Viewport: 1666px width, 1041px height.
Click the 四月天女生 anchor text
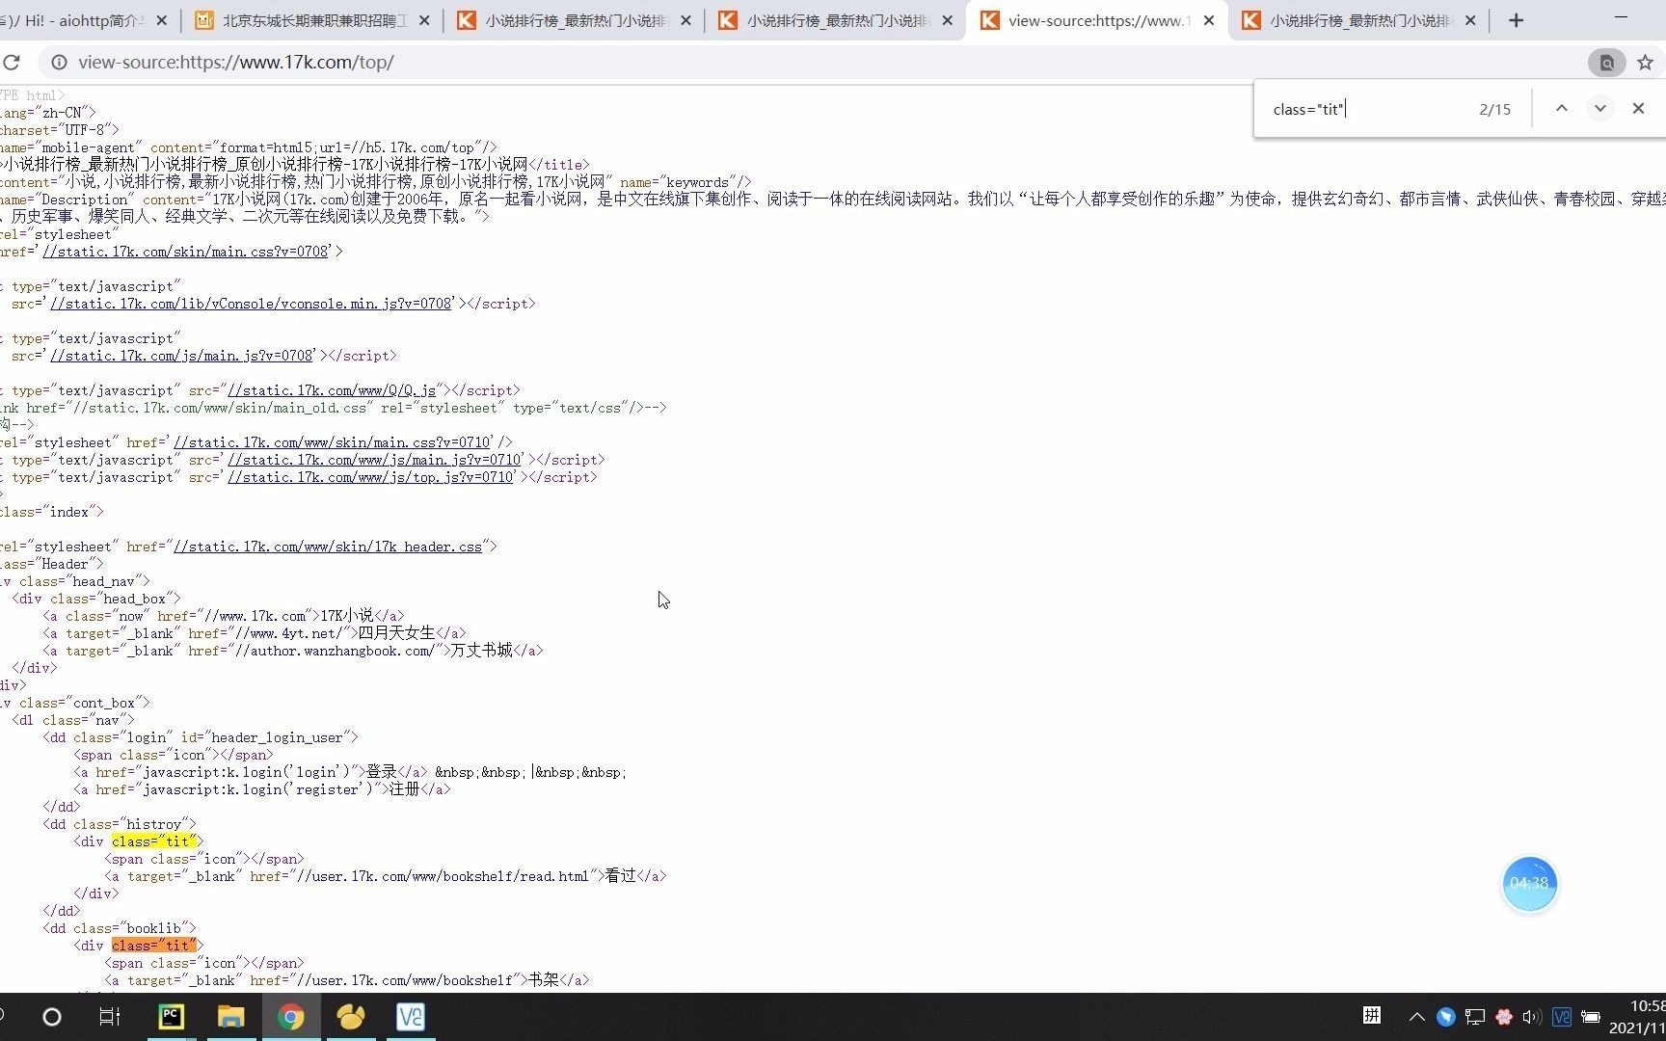click(396, 633)
